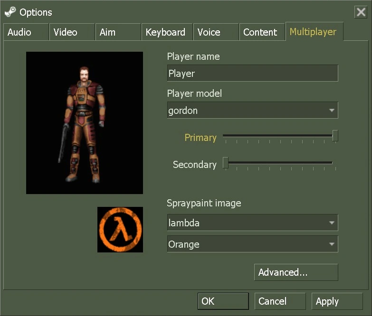
Task: Go to the Aim tab
Action: (118, 32)
